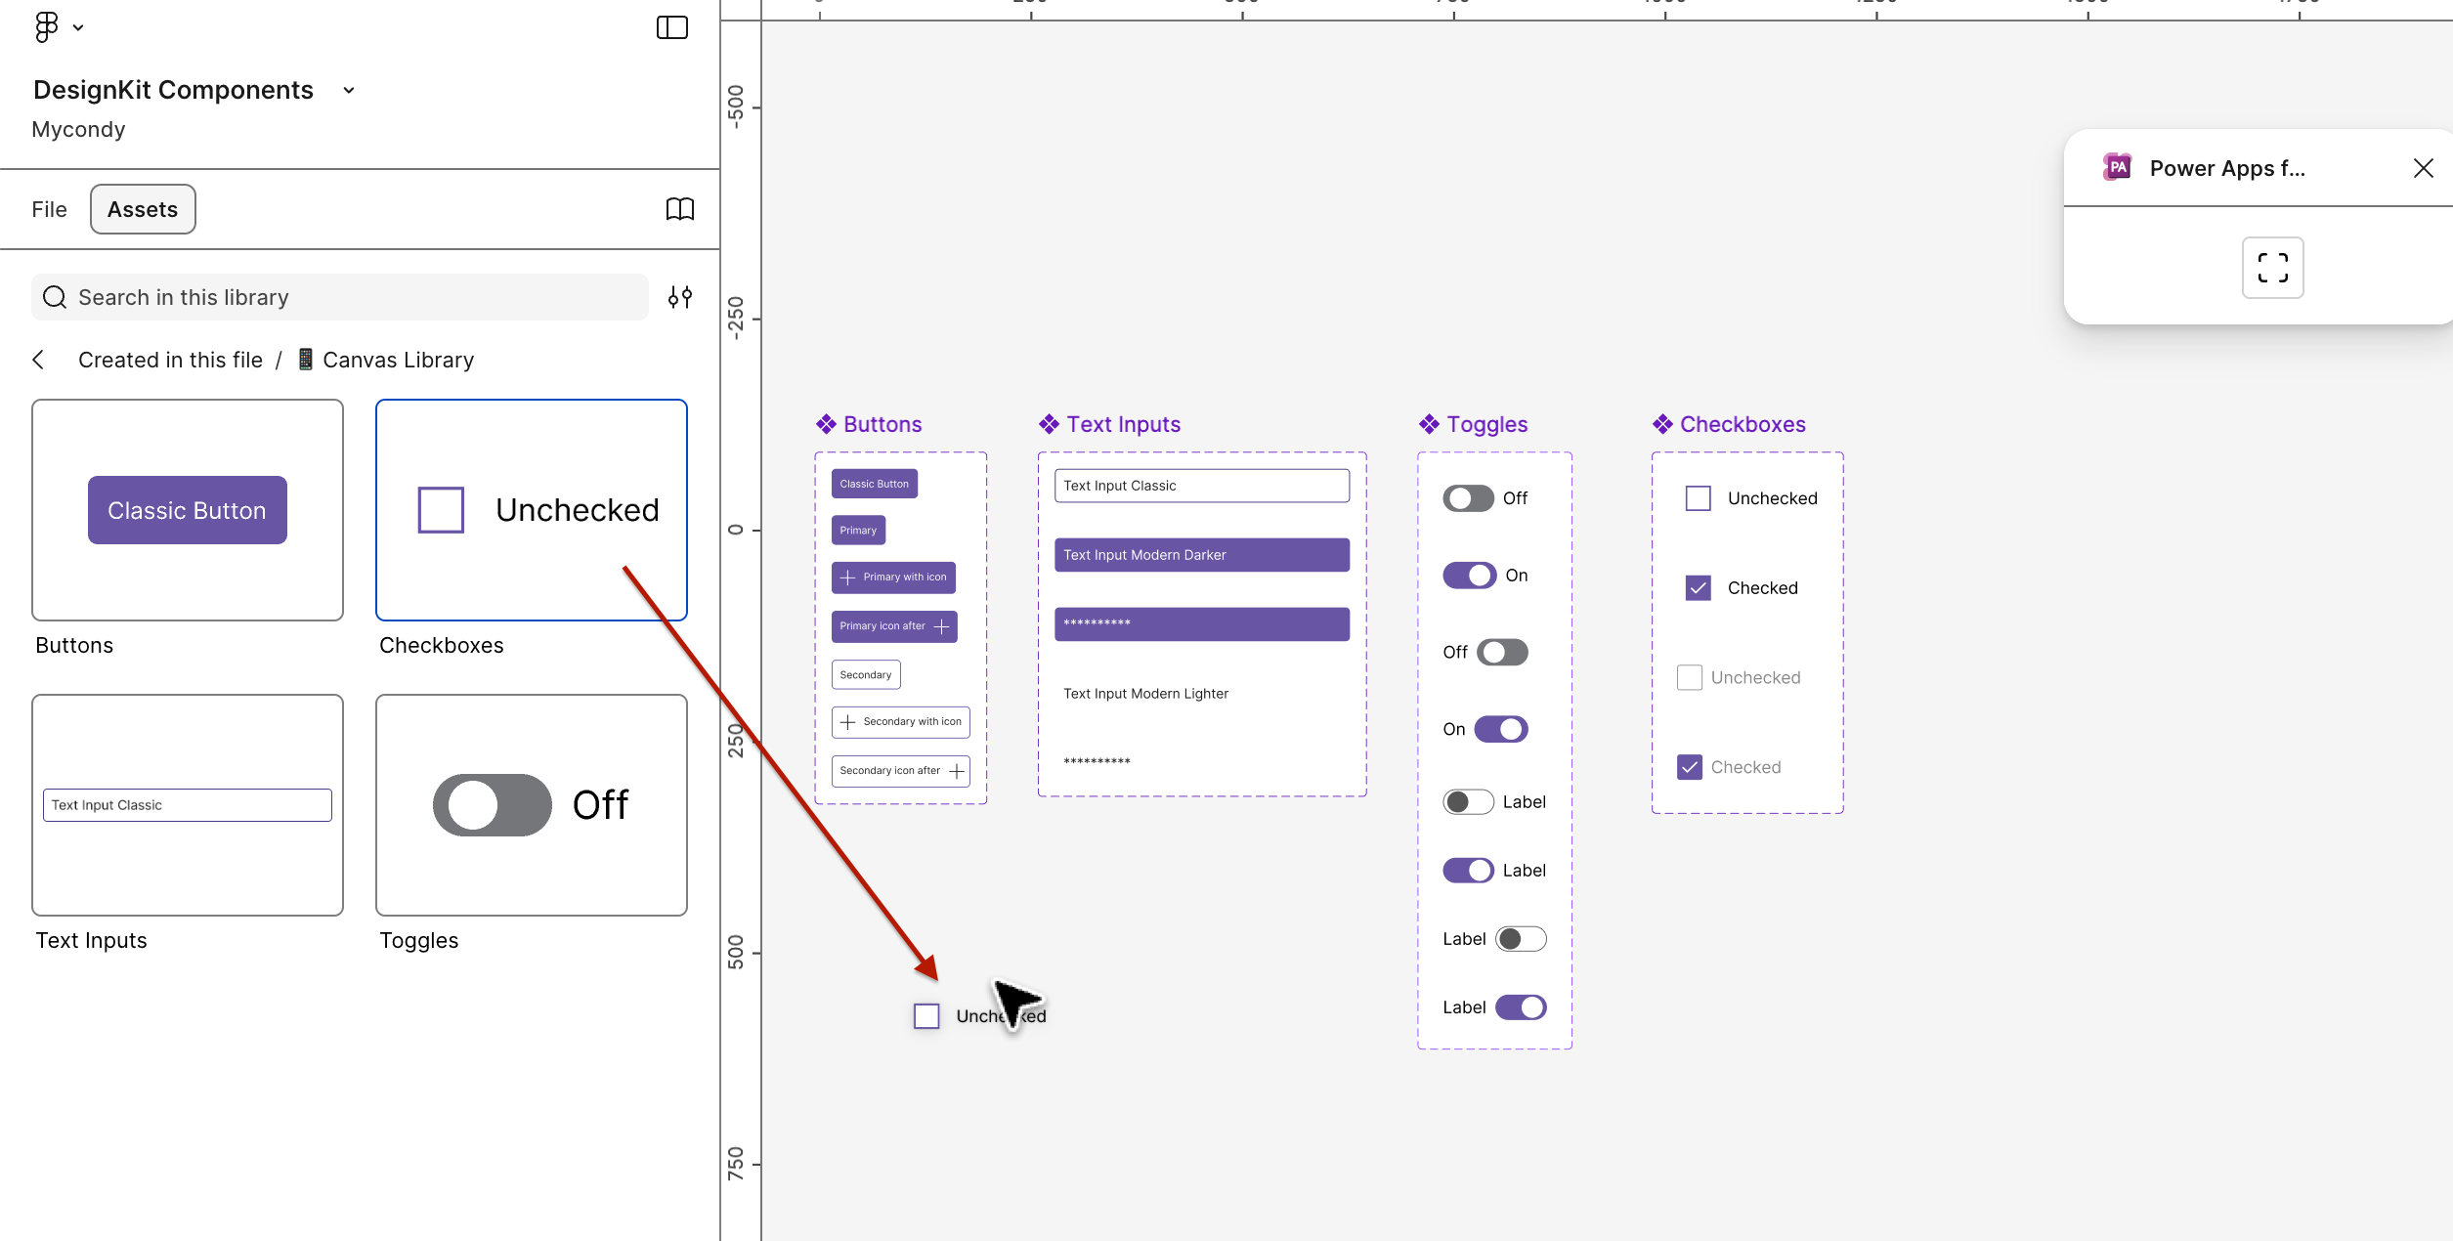This screenshot has height=1241, width=2453.
Task: Select the Assets tab
Action: coord(143,209)
